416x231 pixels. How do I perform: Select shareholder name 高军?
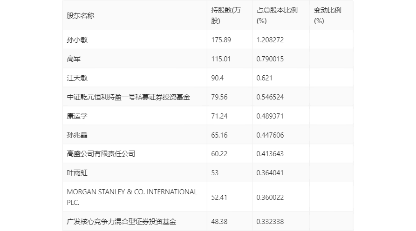click(74, 59)
